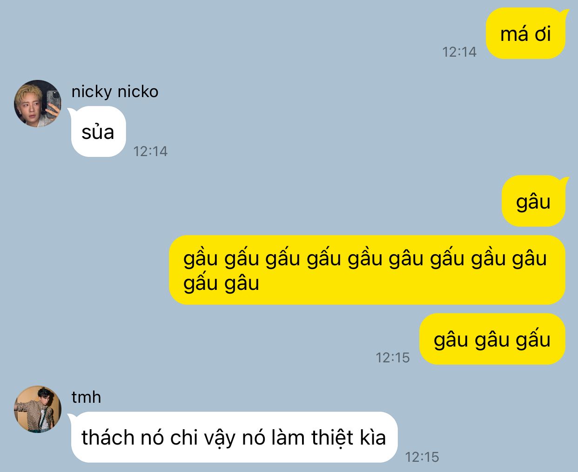Open nicky nicko's profile picture
This screenshot has height=472, width=578.
click(38, 103)
